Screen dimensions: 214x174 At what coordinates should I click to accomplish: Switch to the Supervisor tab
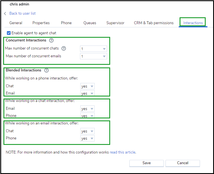[115, 23]
